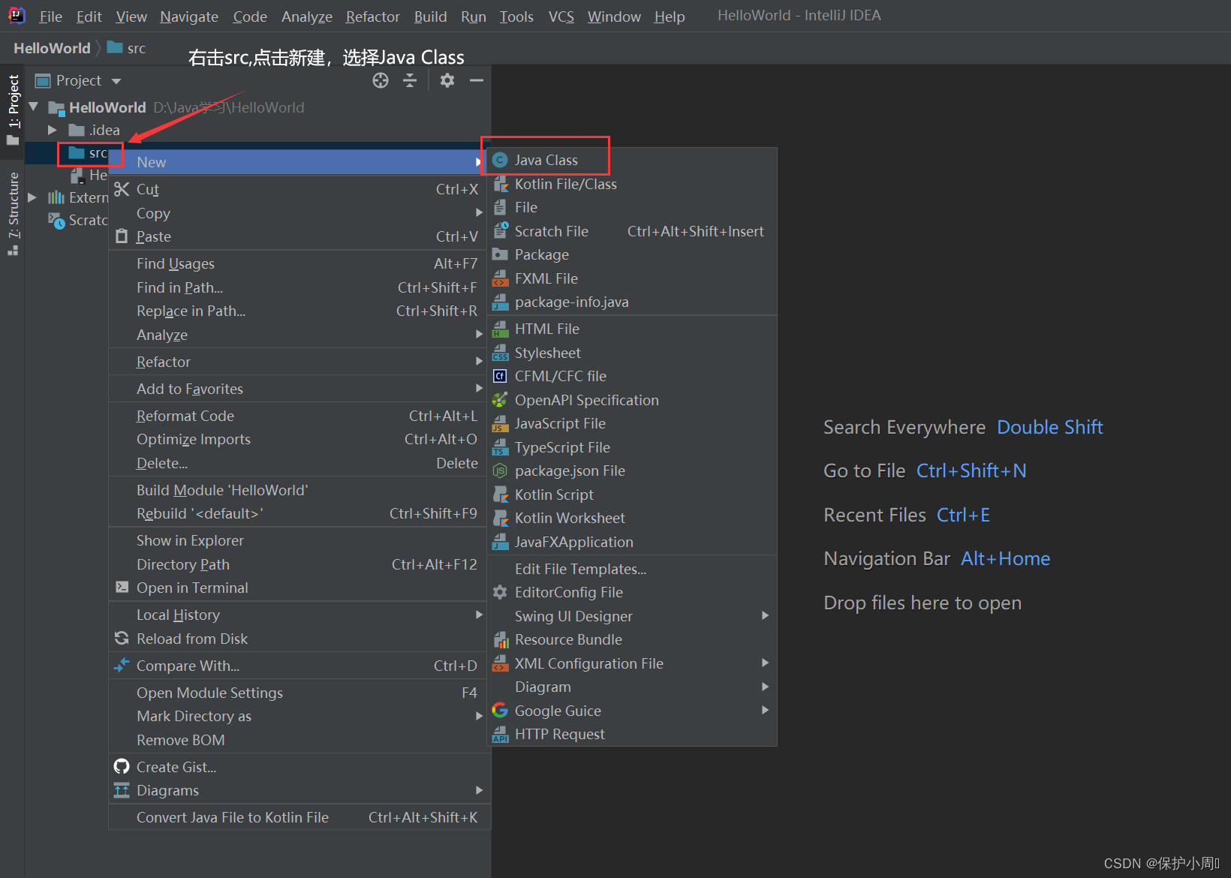Screen dimensions: 1231x878
Task: Choose Optimize Imports
Action: (299, 439)
